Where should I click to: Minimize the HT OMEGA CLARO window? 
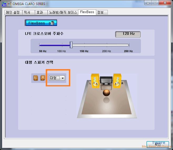pyautogui.click(x=148, y=3)
